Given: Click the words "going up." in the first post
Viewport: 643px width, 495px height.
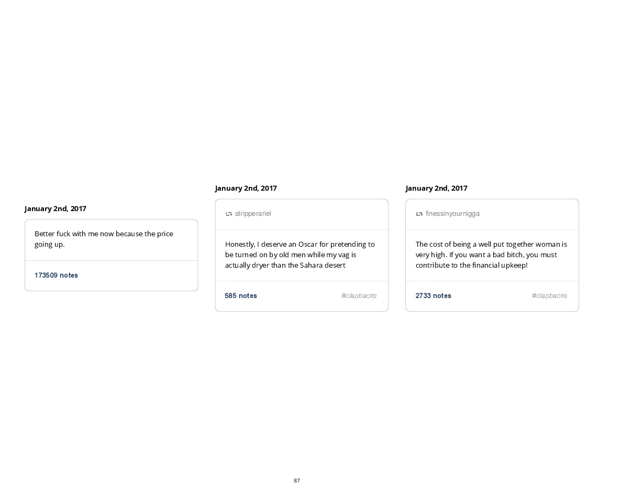Looking at the screenshot, I should (49, 244).
